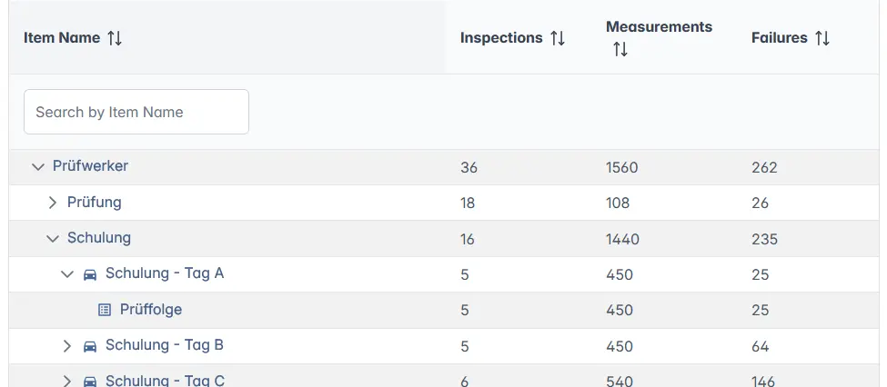Click the Measurements column header text

click(x=659, y=27)
